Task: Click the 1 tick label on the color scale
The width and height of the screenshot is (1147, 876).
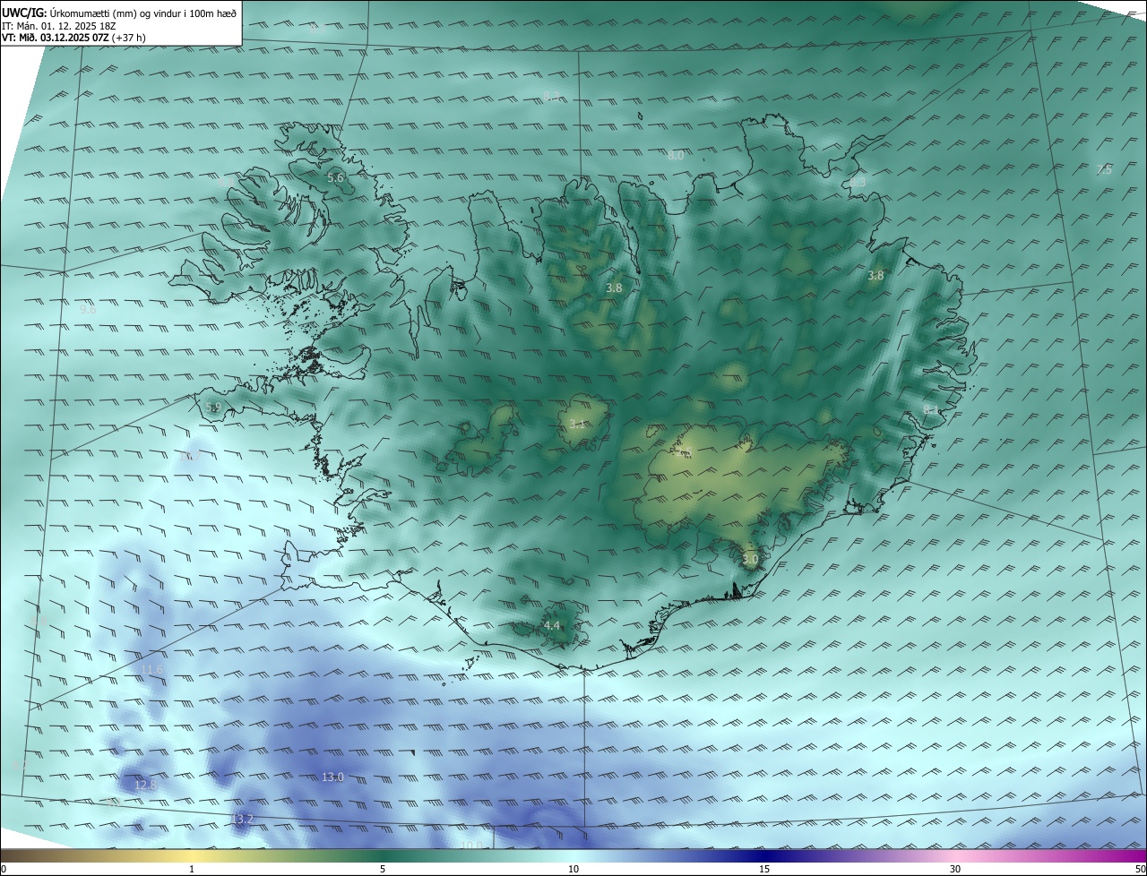Action: pos(192,870)
